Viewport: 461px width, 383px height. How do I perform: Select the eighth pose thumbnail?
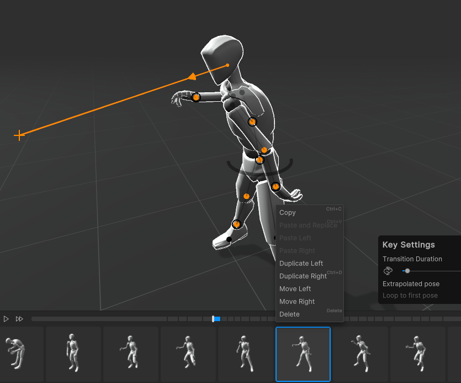click(x=418, y=354)
